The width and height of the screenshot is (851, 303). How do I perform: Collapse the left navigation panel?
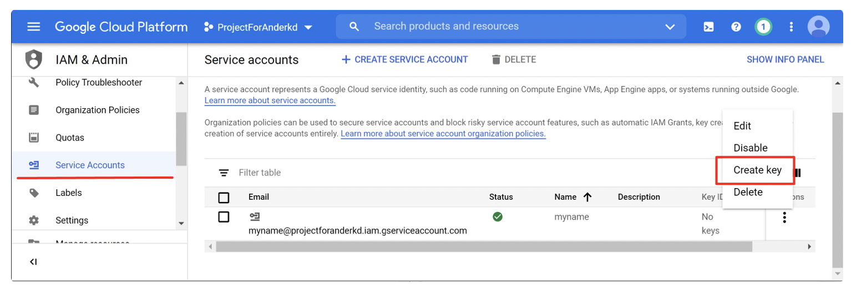pyautogui.click(x=33, y=262)
